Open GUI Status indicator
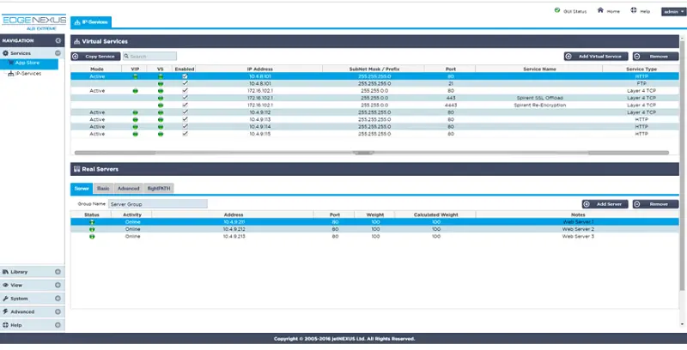Screen dimensions: 687x350 (570, 11)
